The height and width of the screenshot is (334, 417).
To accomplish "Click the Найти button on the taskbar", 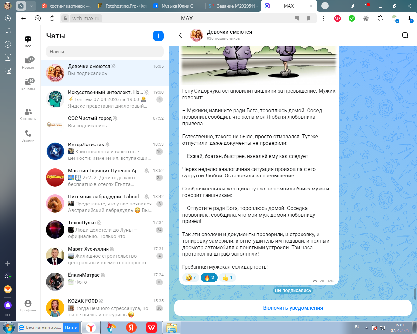I will pos(71,327).
